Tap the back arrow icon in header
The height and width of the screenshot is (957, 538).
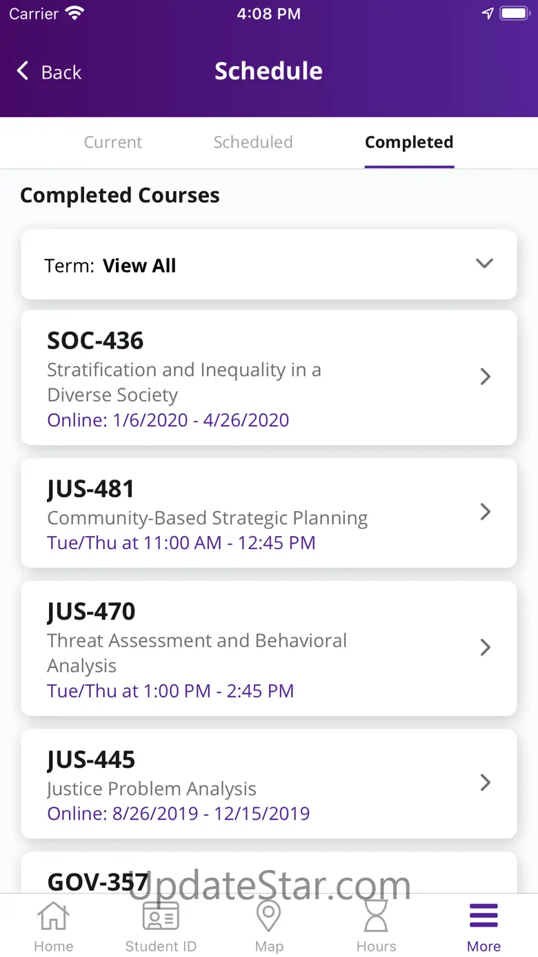(23, 71)
